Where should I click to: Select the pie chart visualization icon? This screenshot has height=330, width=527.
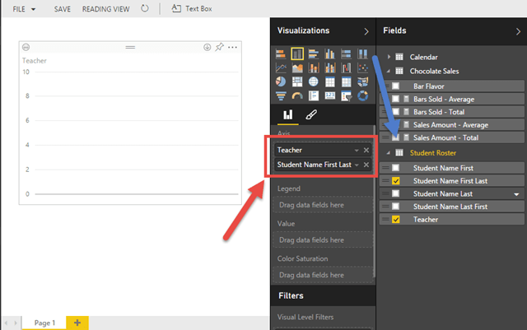point(282,81)
